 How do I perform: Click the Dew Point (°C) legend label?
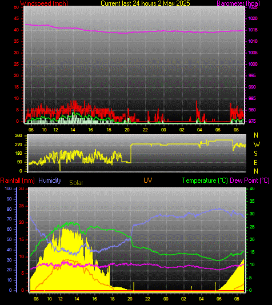250,180
